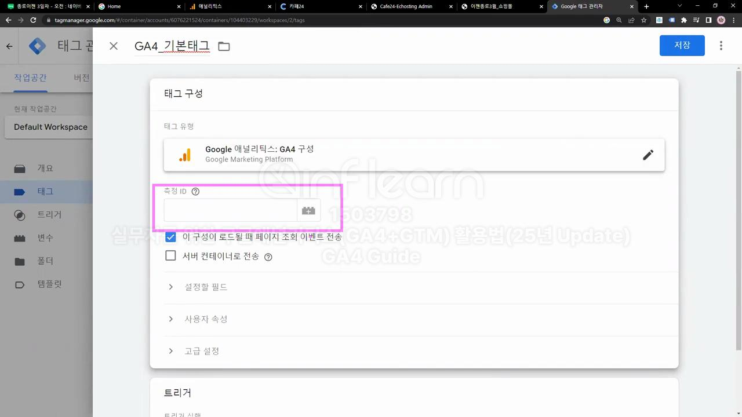742x417 pixels.
Task: Switch to the Home browser tab
Action: [138, 6]
